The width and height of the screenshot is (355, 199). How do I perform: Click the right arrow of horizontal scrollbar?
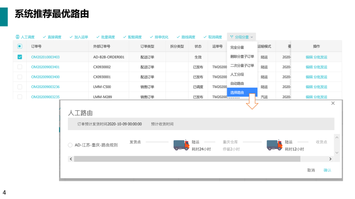(330, 159)
